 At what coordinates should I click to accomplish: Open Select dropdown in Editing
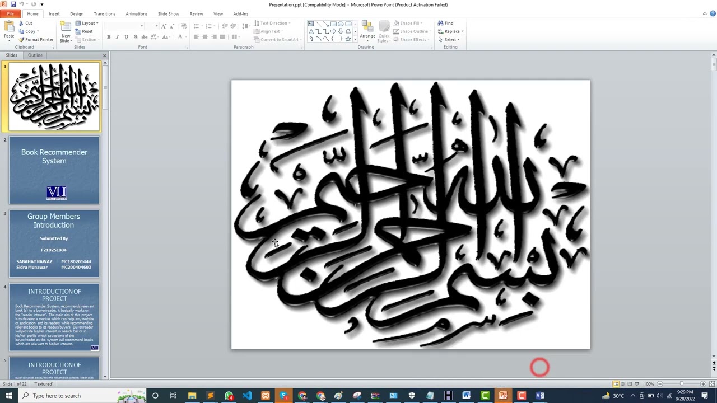449,39
